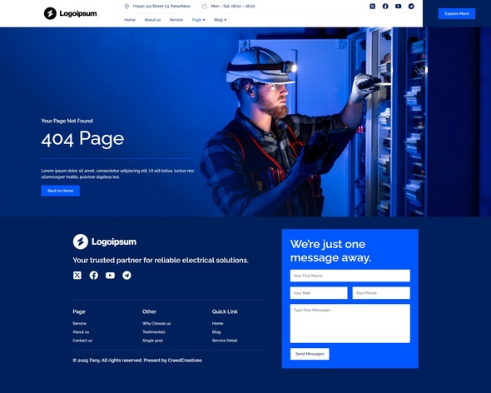The width and height of the screenshot is (491, 393).
Task: Click the We're just one message away heading
Action: (330, 251)
